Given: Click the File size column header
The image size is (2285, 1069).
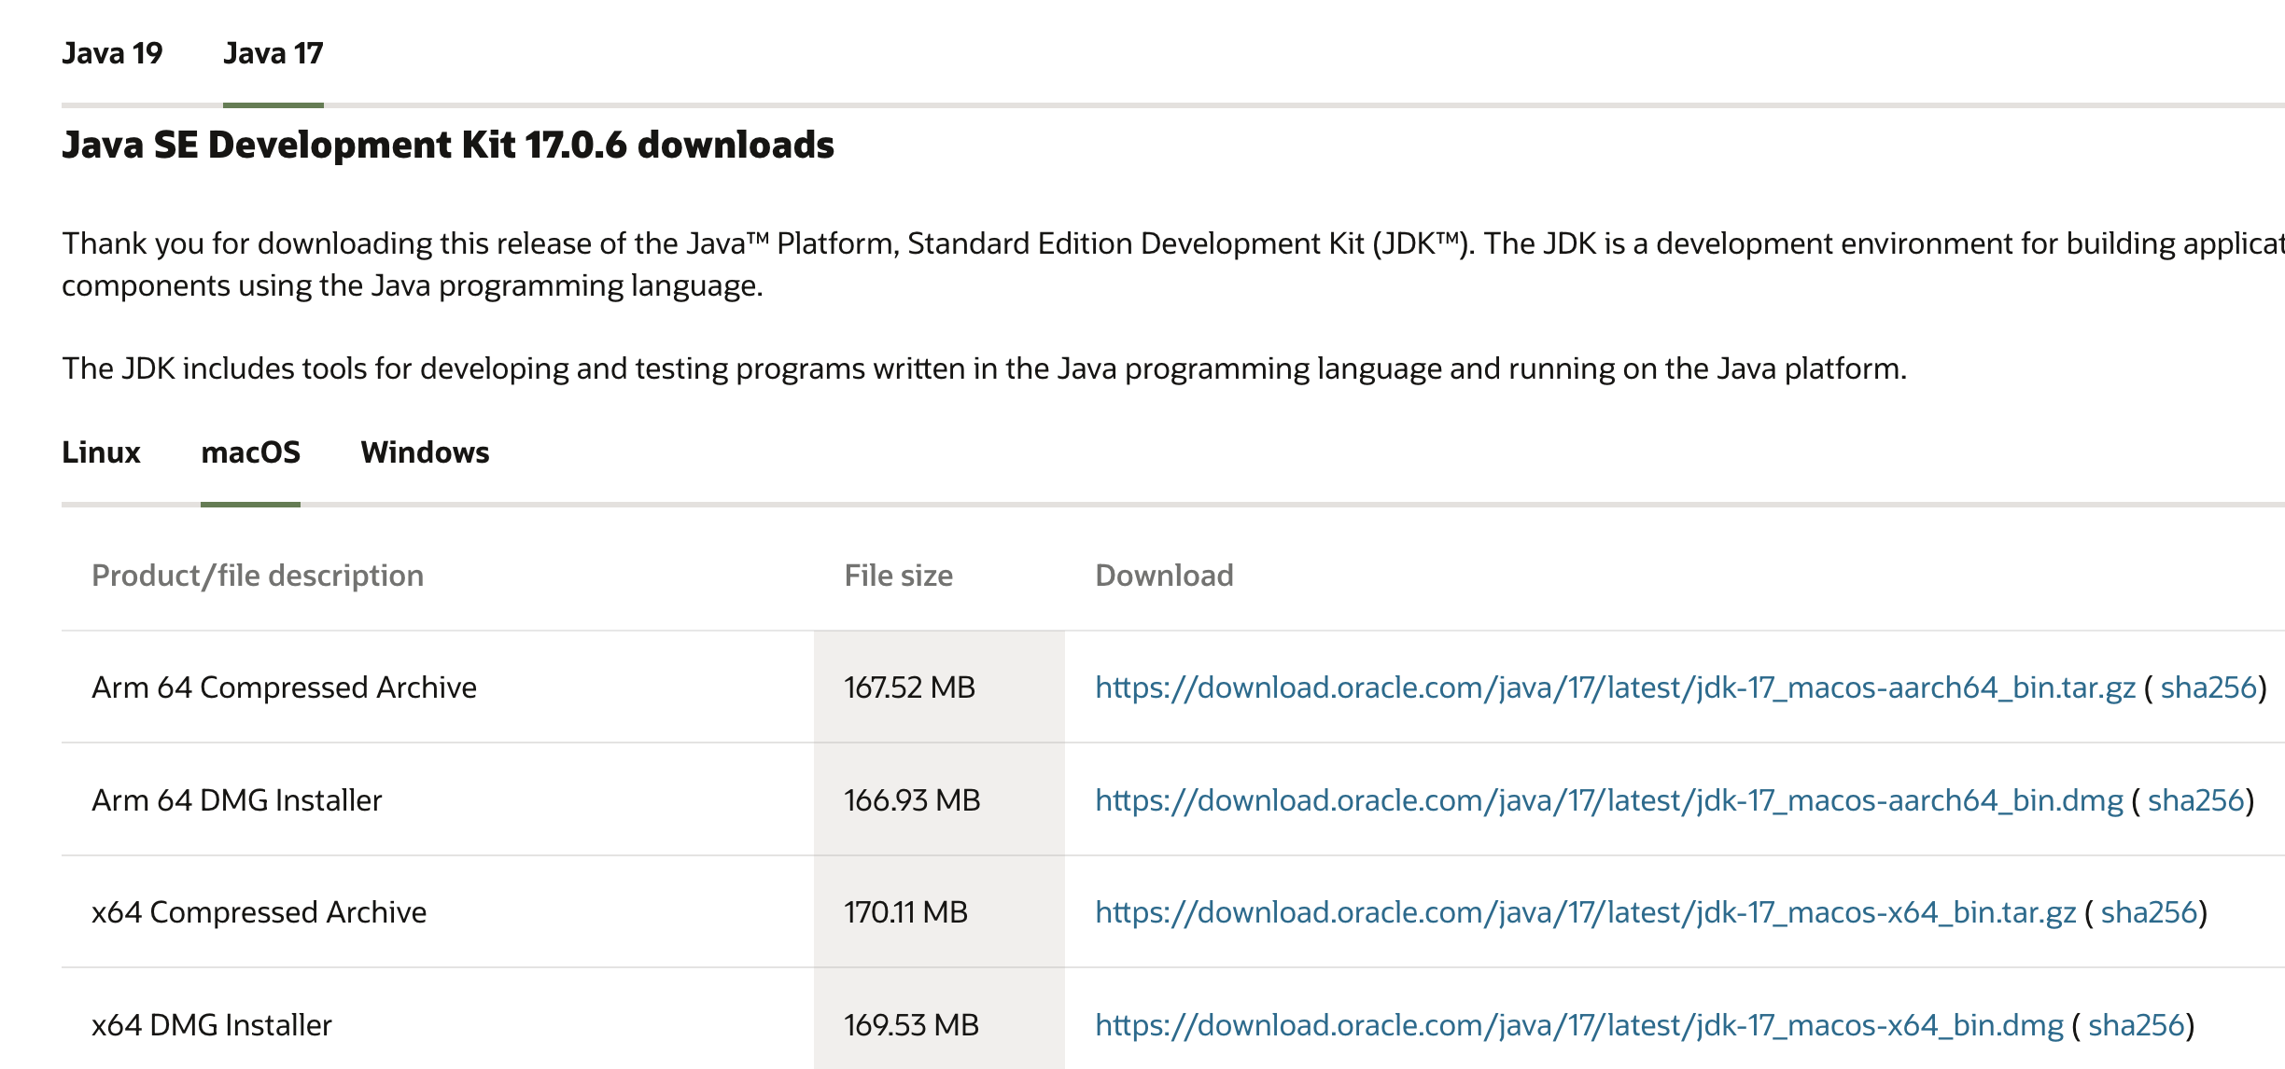Looking at the screenshot, I should click(898, 576).
